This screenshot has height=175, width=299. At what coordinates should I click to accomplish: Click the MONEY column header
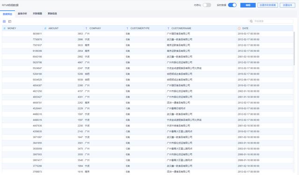coord(22,28)
